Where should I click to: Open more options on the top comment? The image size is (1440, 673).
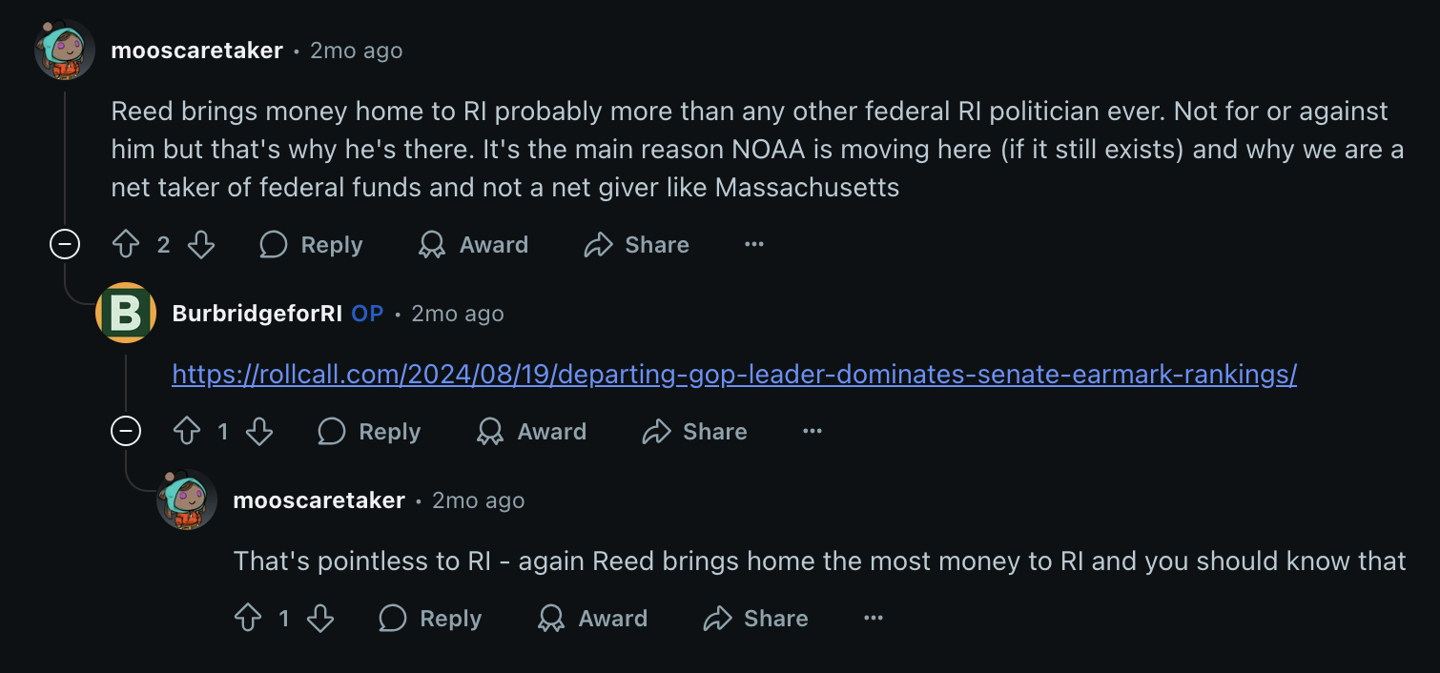(754, 245)
